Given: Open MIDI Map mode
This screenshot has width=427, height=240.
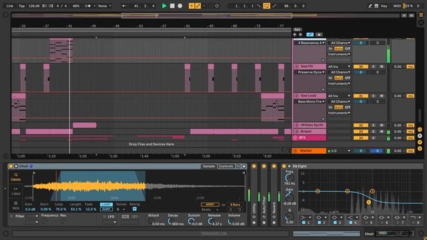Looking at the screenshot, I should 397,6.
